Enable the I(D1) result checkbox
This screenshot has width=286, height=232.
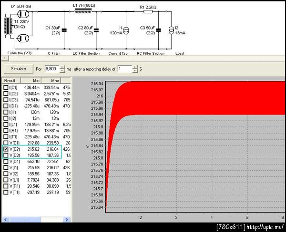click(x=6, y=106)
